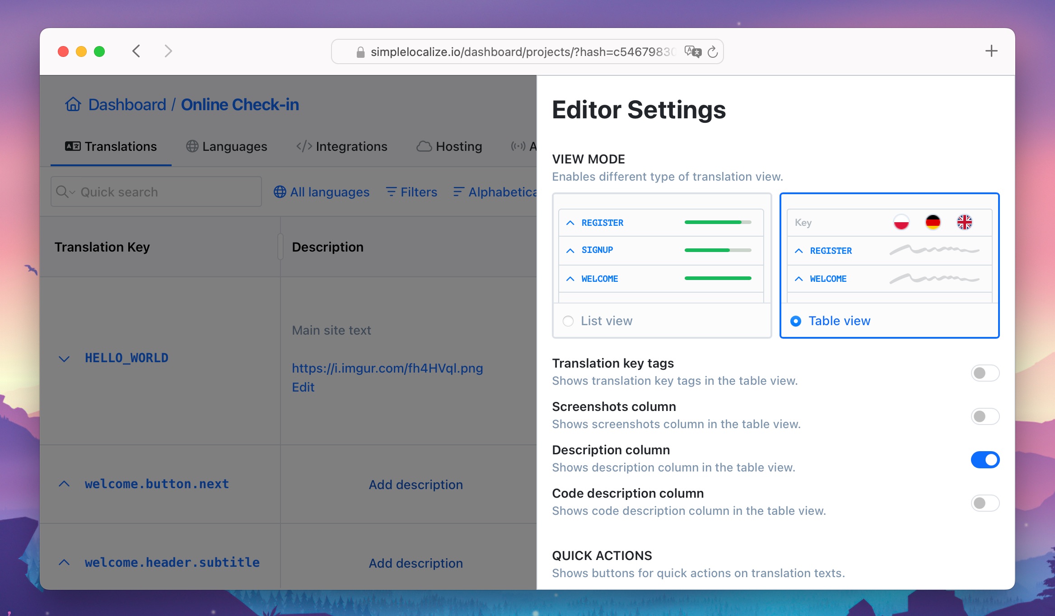Select the List view radio button

(x=568, y=321)
